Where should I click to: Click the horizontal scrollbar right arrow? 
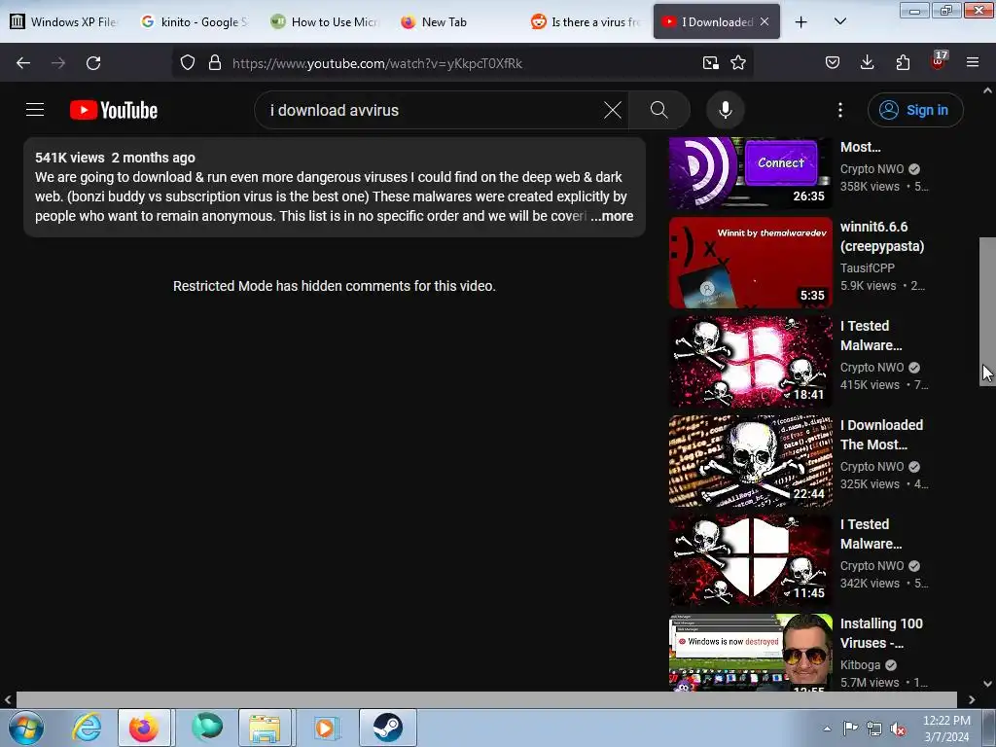point(972,699)
